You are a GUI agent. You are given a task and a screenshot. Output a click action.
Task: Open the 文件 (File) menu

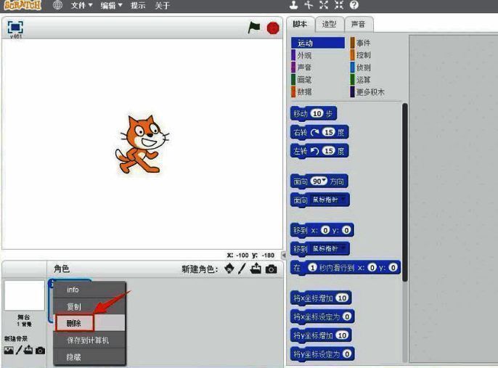[x=81, y=5]
